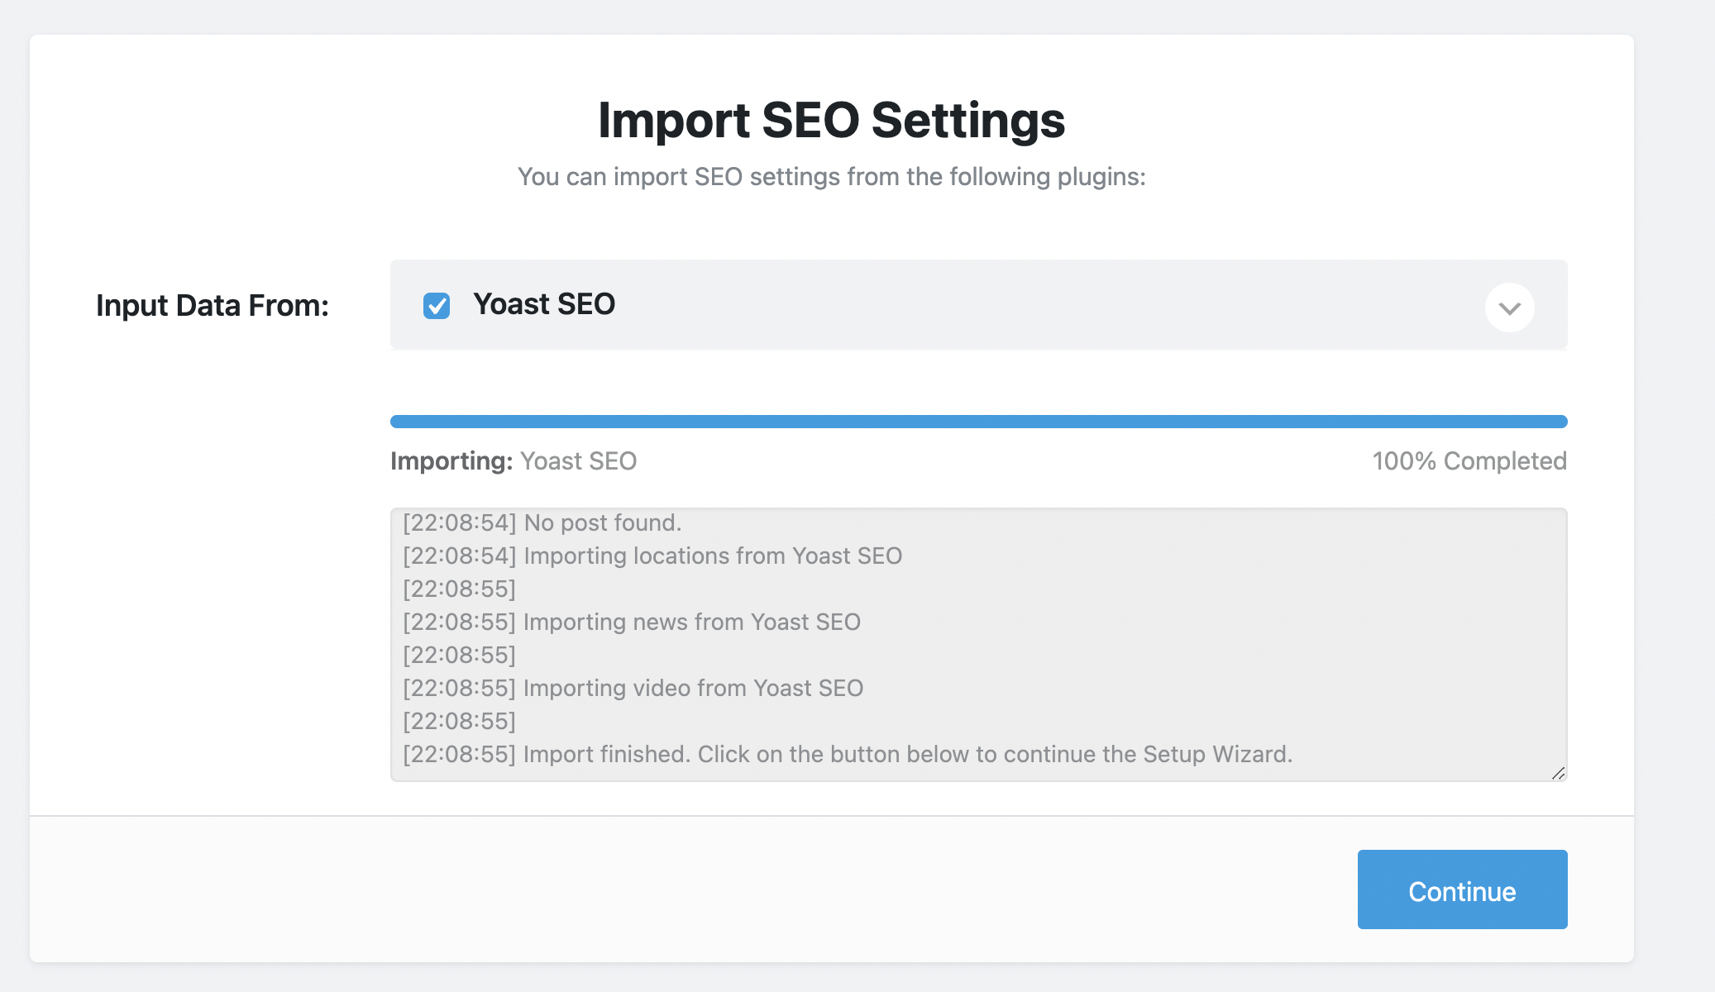Expand the Yoast SEO options chevron
This screenshot has height=992, width=1715.
pyautogui.click(x=1509, y=308)
